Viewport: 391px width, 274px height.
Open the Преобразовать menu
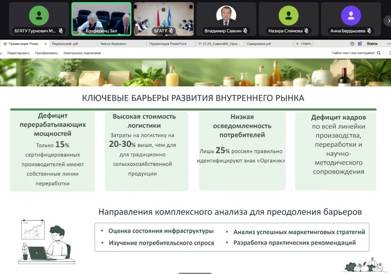(x=46, y=53)
